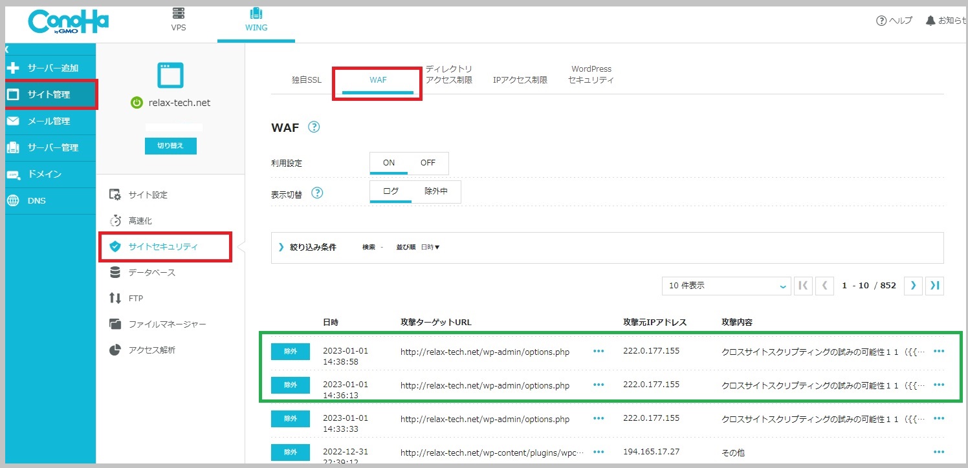Show the ログ view
The height and width of the screenshot is (468, 968).
pyautogui.click(x=391, y=191)
